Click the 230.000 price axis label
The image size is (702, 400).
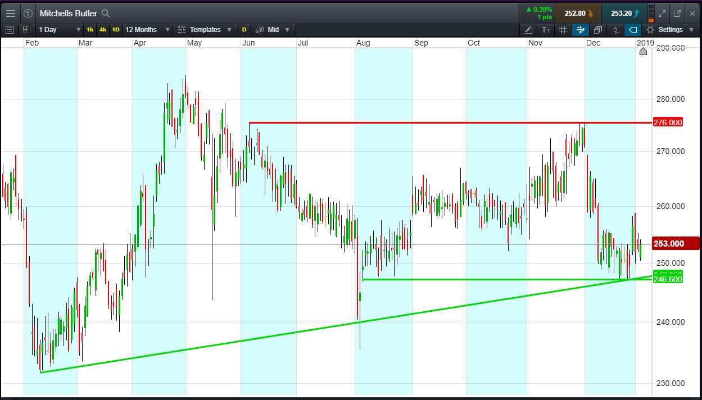(x=669, y=384)
